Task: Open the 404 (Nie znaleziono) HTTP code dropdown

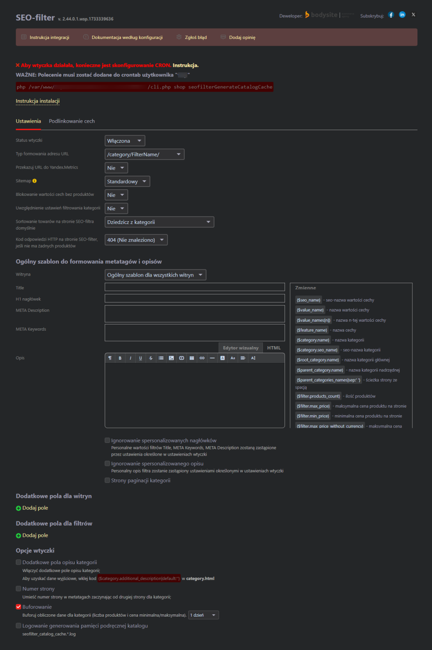Action: click(x=136, y=240)
